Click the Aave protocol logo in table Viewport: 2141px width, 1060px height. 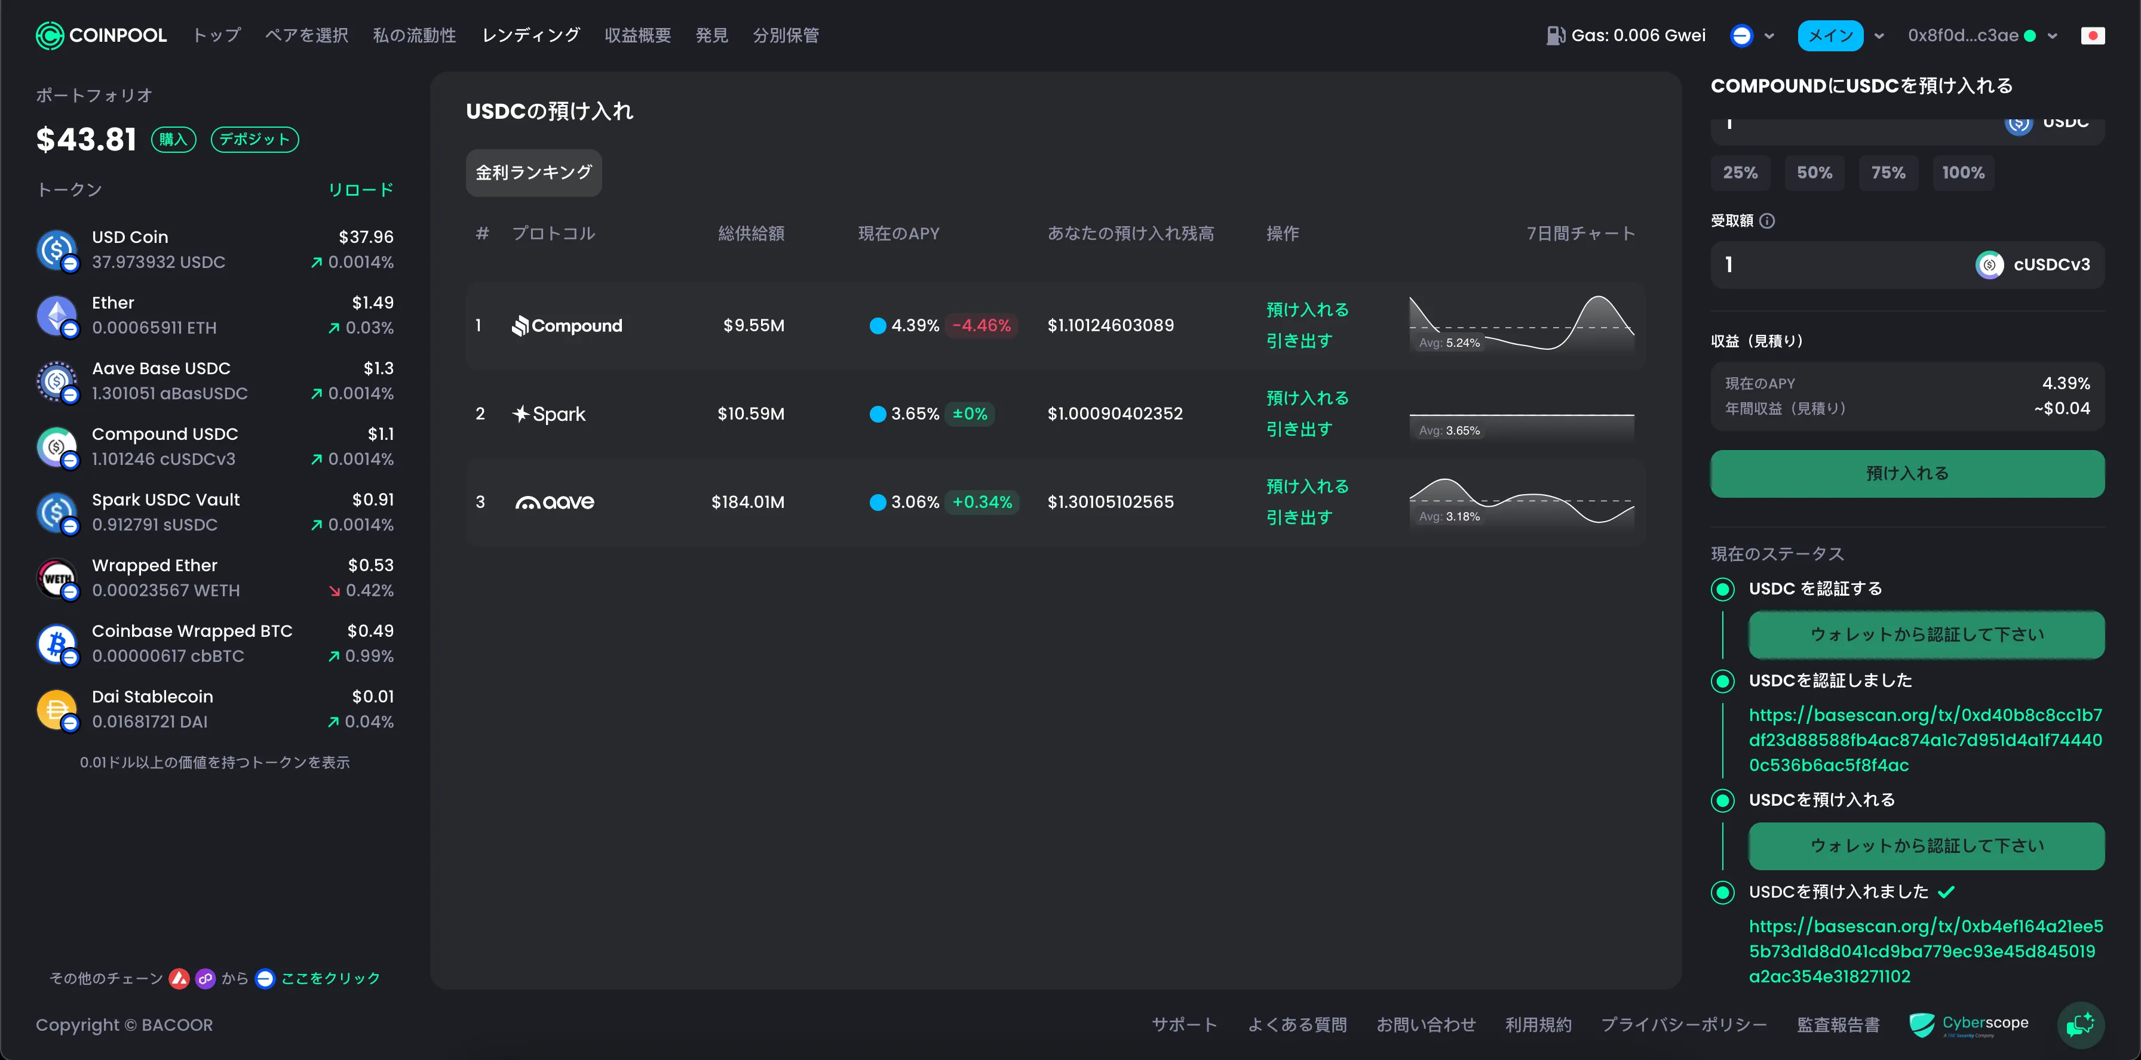[x=554, y=502]
